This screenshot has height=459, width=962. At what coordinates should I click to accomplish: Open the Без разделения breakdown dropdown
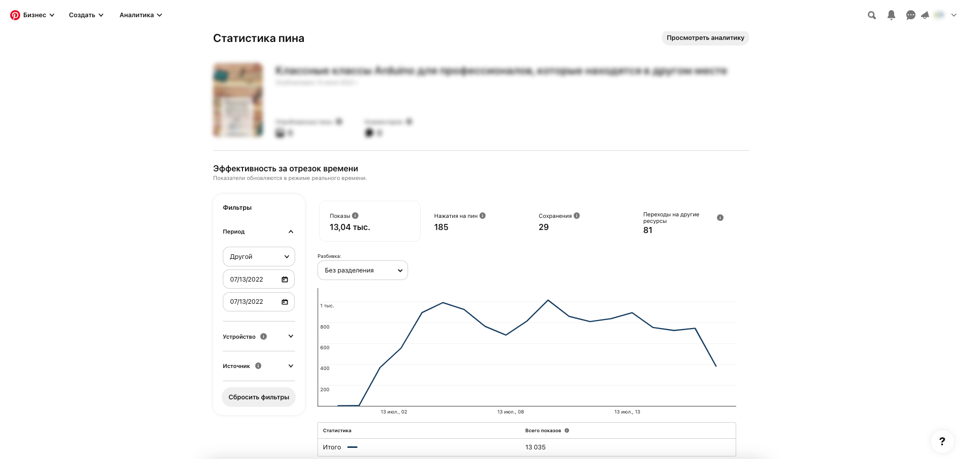point(363,270)
